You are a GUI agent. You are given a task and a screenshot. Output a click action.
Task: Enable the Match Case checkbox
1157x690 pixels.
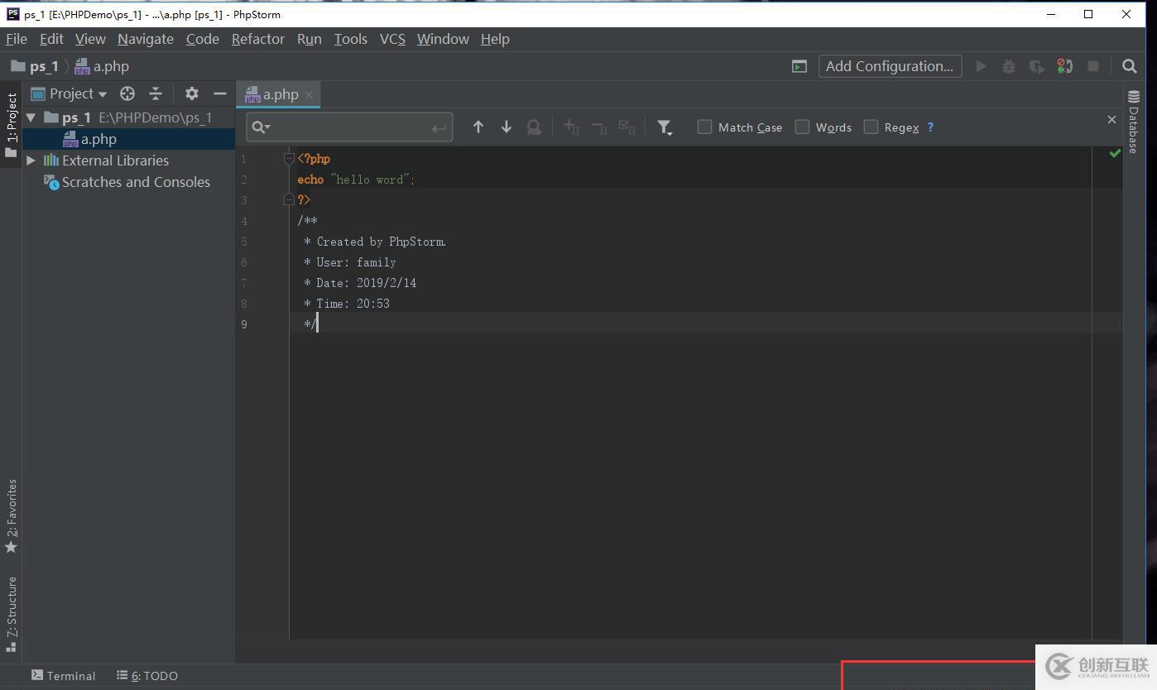coord(704,127)
